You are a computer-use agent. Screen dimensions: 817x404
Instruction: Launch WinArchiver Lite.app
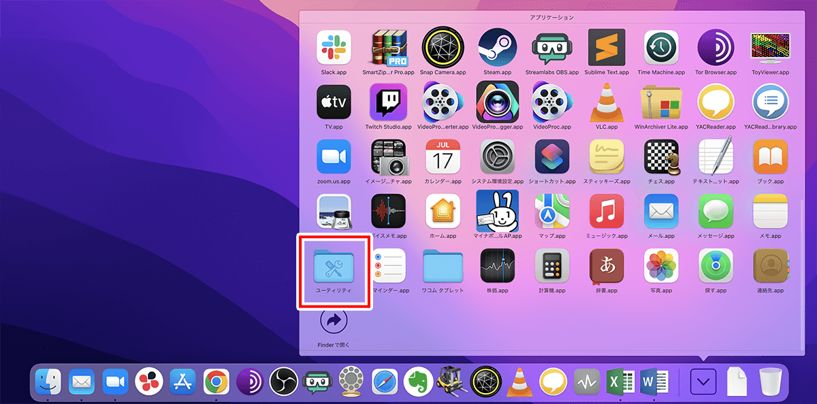click(661, 102)
